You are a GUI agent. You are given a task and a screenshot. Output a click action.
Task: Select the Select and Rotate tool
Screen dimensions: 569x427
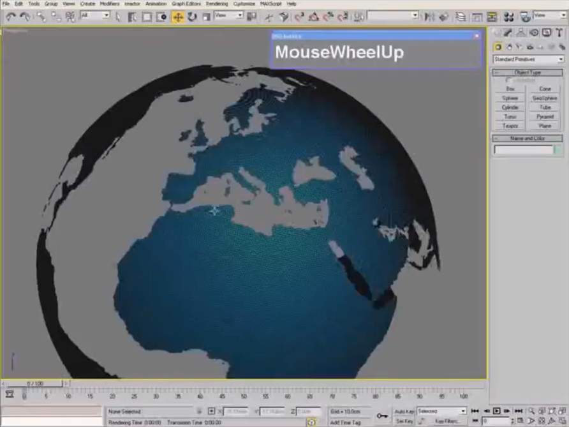click(192, 17)
